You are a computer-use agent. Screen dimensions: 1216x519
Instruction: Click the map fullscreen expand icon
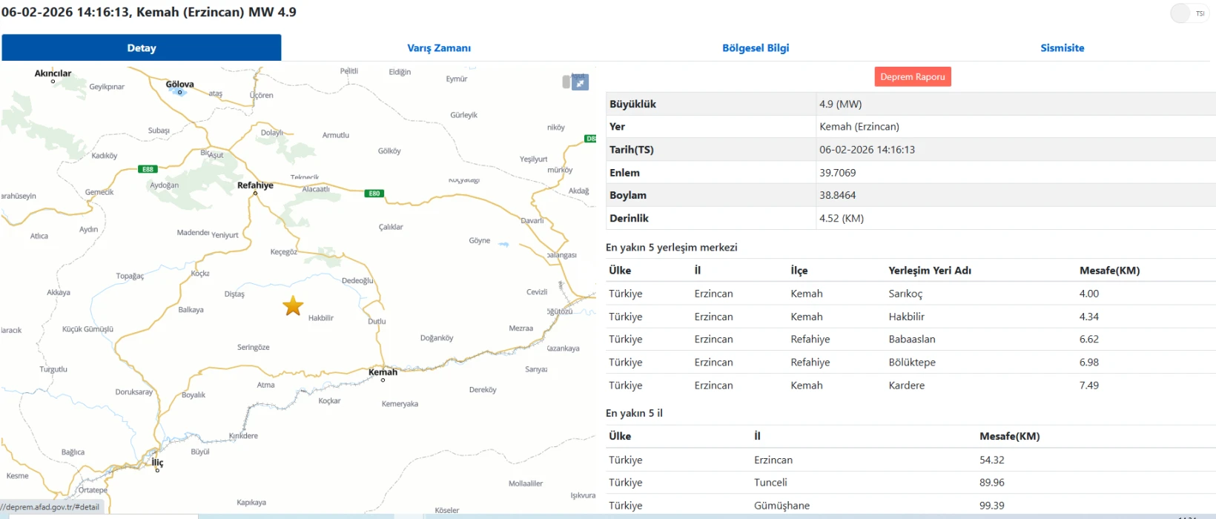point(581,82)
